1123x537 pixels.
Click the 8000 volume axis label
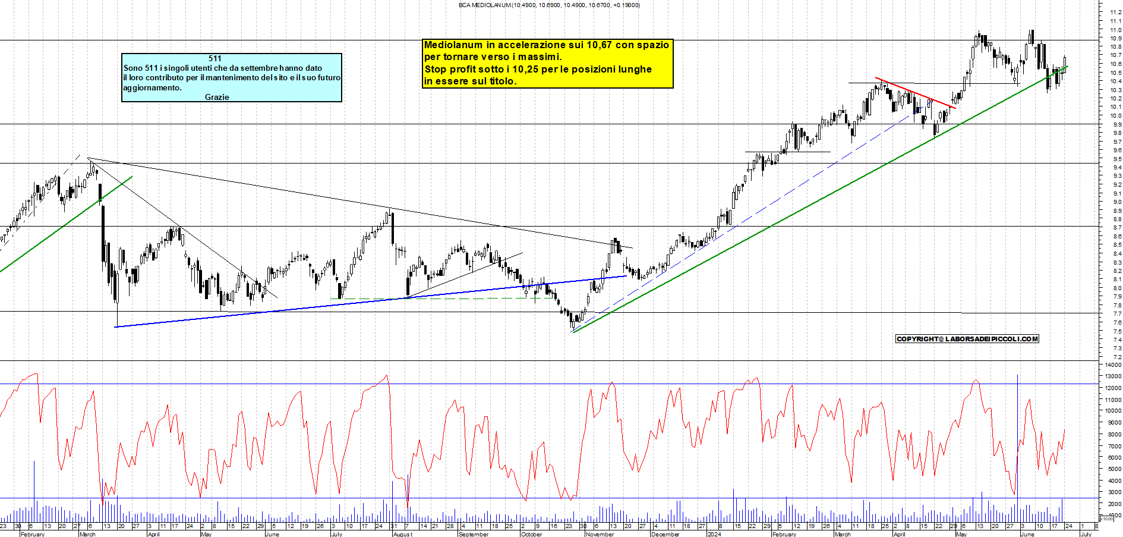(1115, 434)
